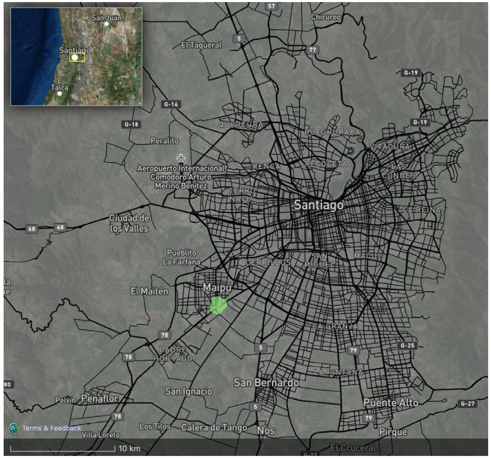
Task: Click the Chicureo label at the top
Action: tap(326, 17)
